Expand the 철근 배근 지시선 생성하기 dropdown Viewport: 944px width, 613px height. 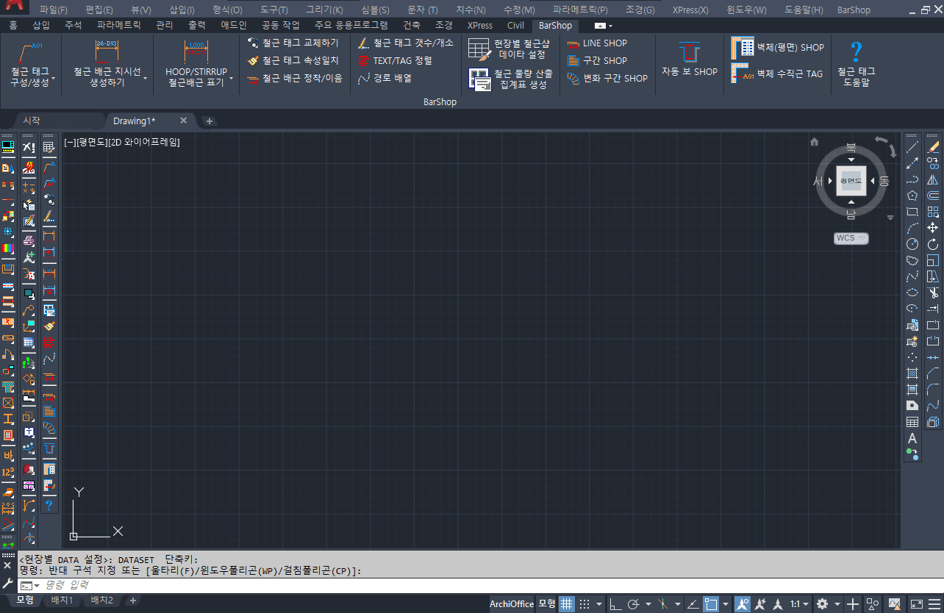tap(146, 78)
